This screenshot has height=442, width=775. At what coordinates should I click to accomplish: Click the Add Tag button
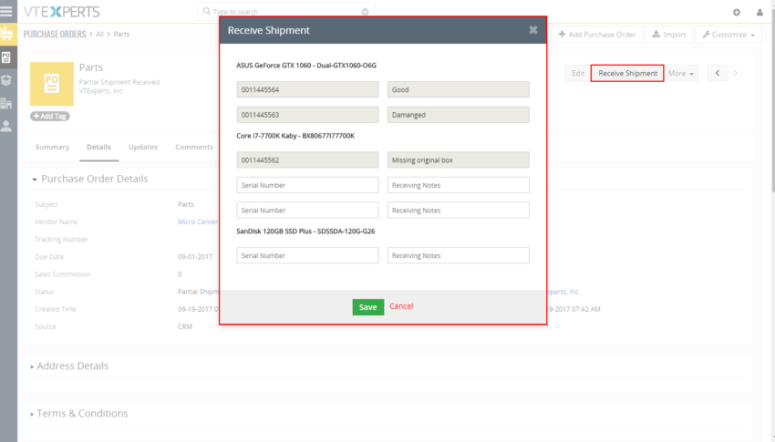point(50,116)
